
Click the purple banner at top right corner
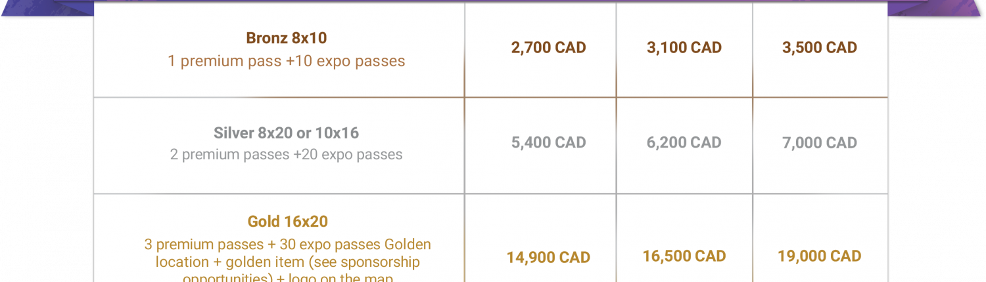(937, 8)
